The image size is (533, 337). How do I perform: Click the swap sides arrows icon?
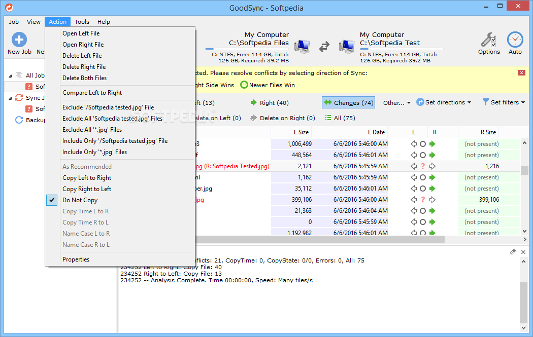324,47
